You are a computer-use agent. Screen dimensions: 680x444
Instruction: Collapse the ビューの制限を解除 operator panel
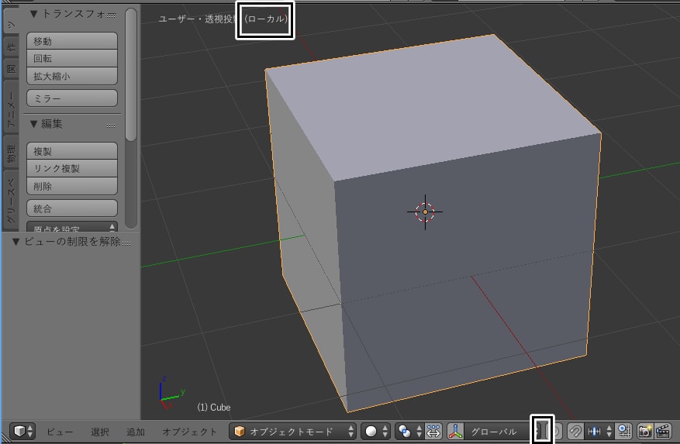pyautogui.click(x=16, y=242)
